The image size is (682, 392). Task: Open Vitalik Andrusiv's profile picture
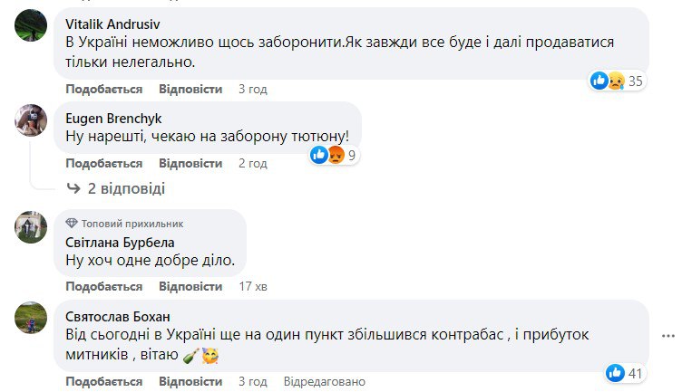point(31,26)
